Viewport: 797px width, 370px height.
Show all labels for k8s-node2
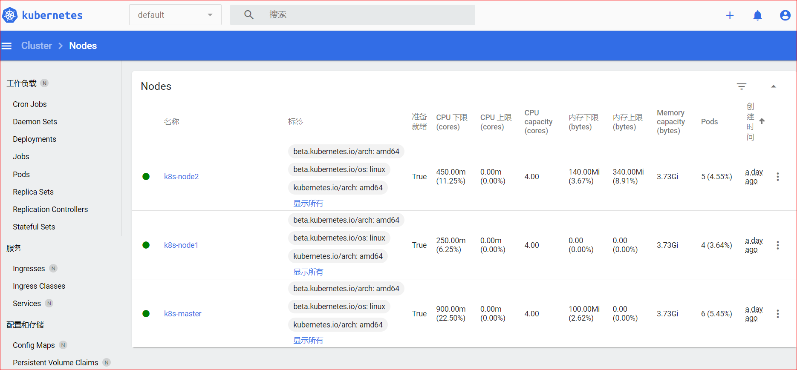pos(308,204)
